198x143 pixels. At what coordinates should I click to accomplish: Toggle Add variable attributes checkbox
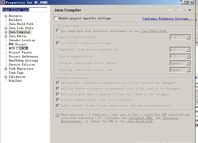pos(58,83)
